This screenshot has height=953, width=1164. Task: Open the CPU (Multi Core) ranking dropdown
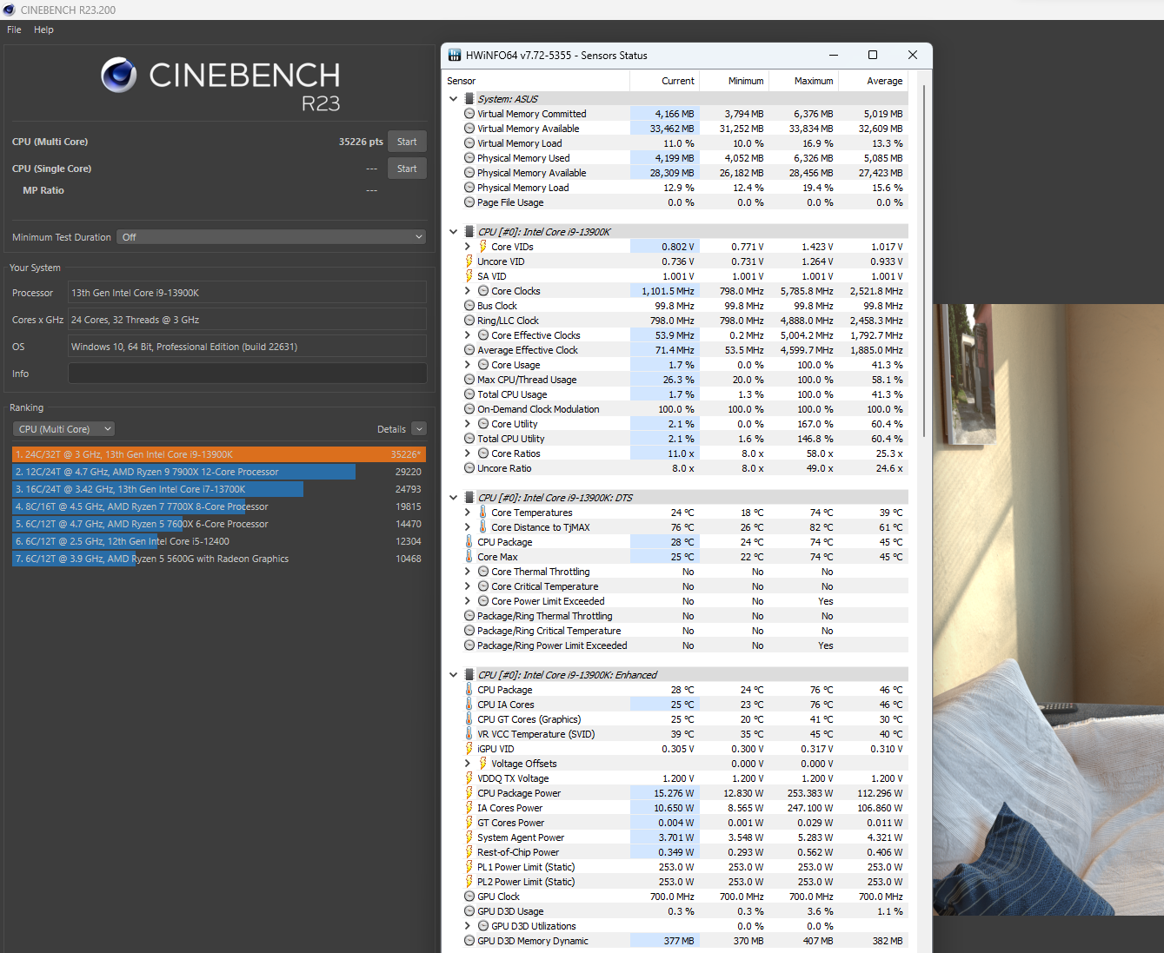tap(63, 429)
